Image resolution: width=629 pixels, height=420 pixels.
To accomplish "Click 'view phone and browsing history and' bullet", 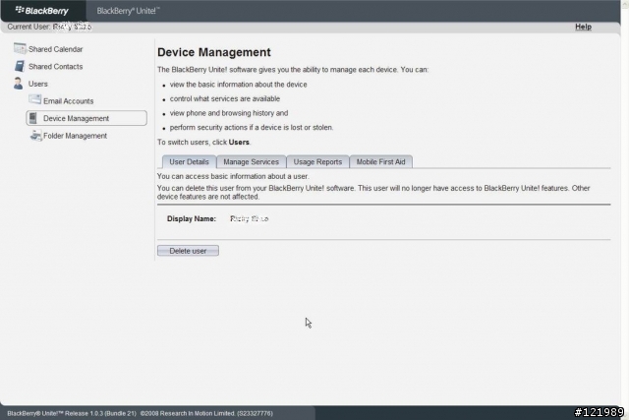I will point(229,113).
